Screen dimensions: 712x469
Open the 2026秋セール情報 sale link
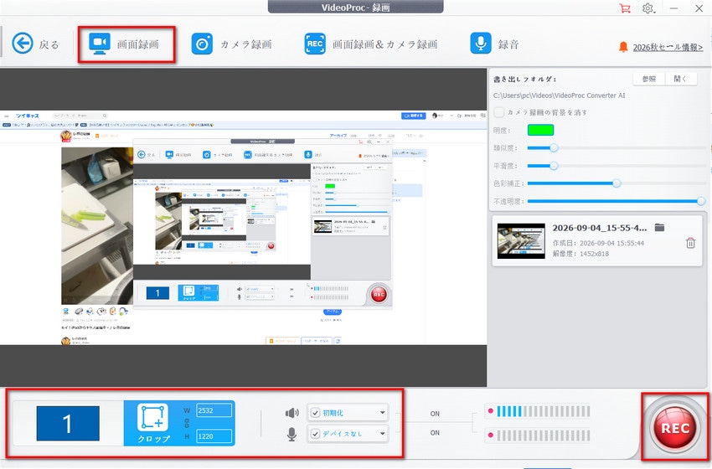668,47
